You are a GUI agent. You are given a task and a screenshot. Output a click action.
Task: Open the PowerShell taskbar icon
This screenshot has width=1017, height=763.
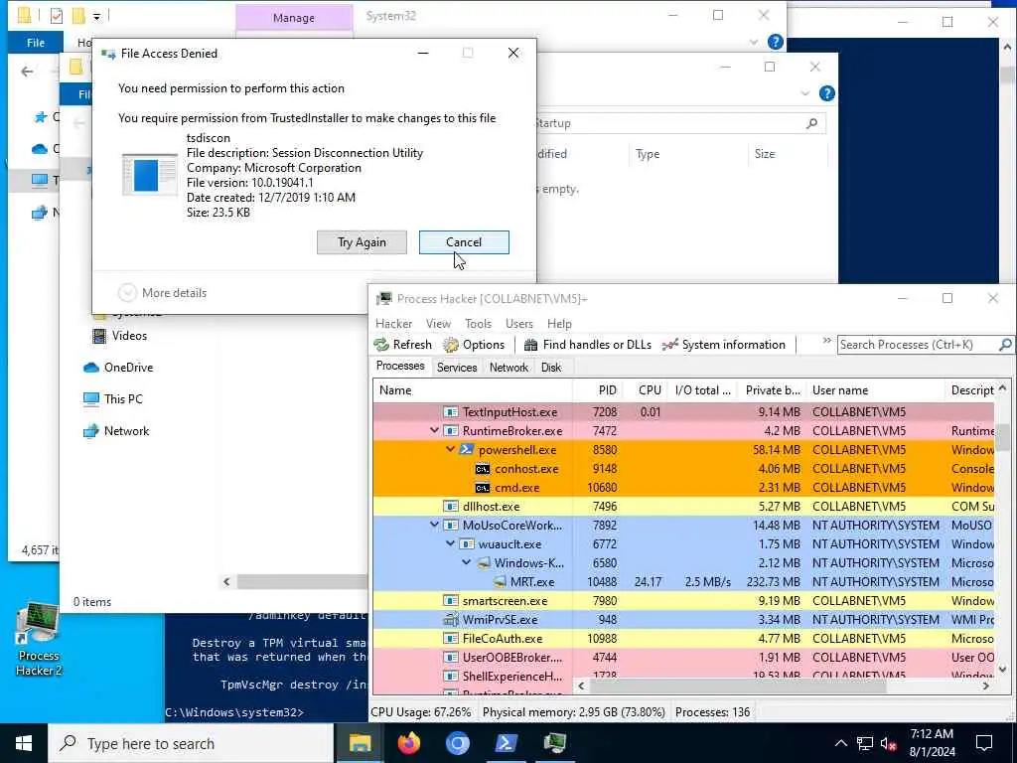[x=506, y=743]
